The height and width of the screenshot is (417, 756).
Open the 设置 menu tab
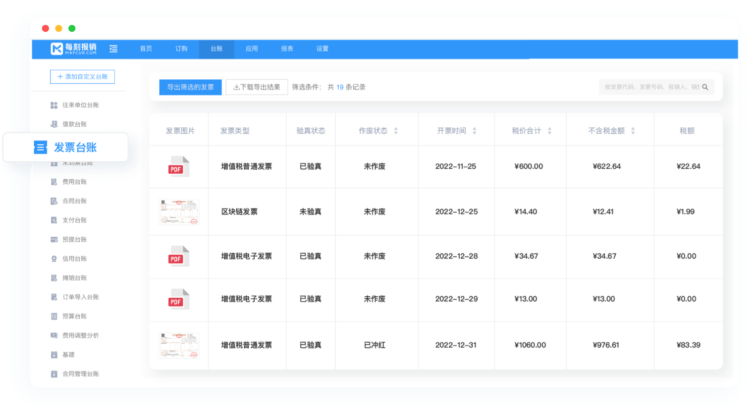pos(322,49)
